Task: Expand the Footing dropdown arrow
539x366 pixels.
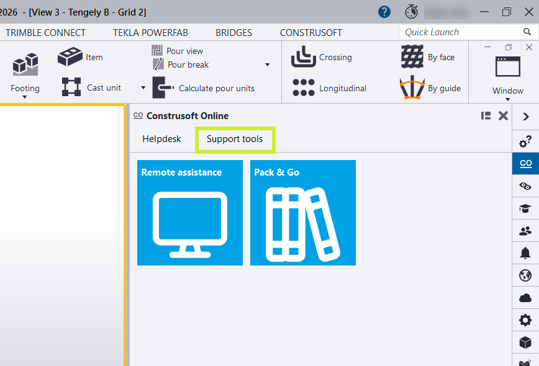Action: [24, 97]
